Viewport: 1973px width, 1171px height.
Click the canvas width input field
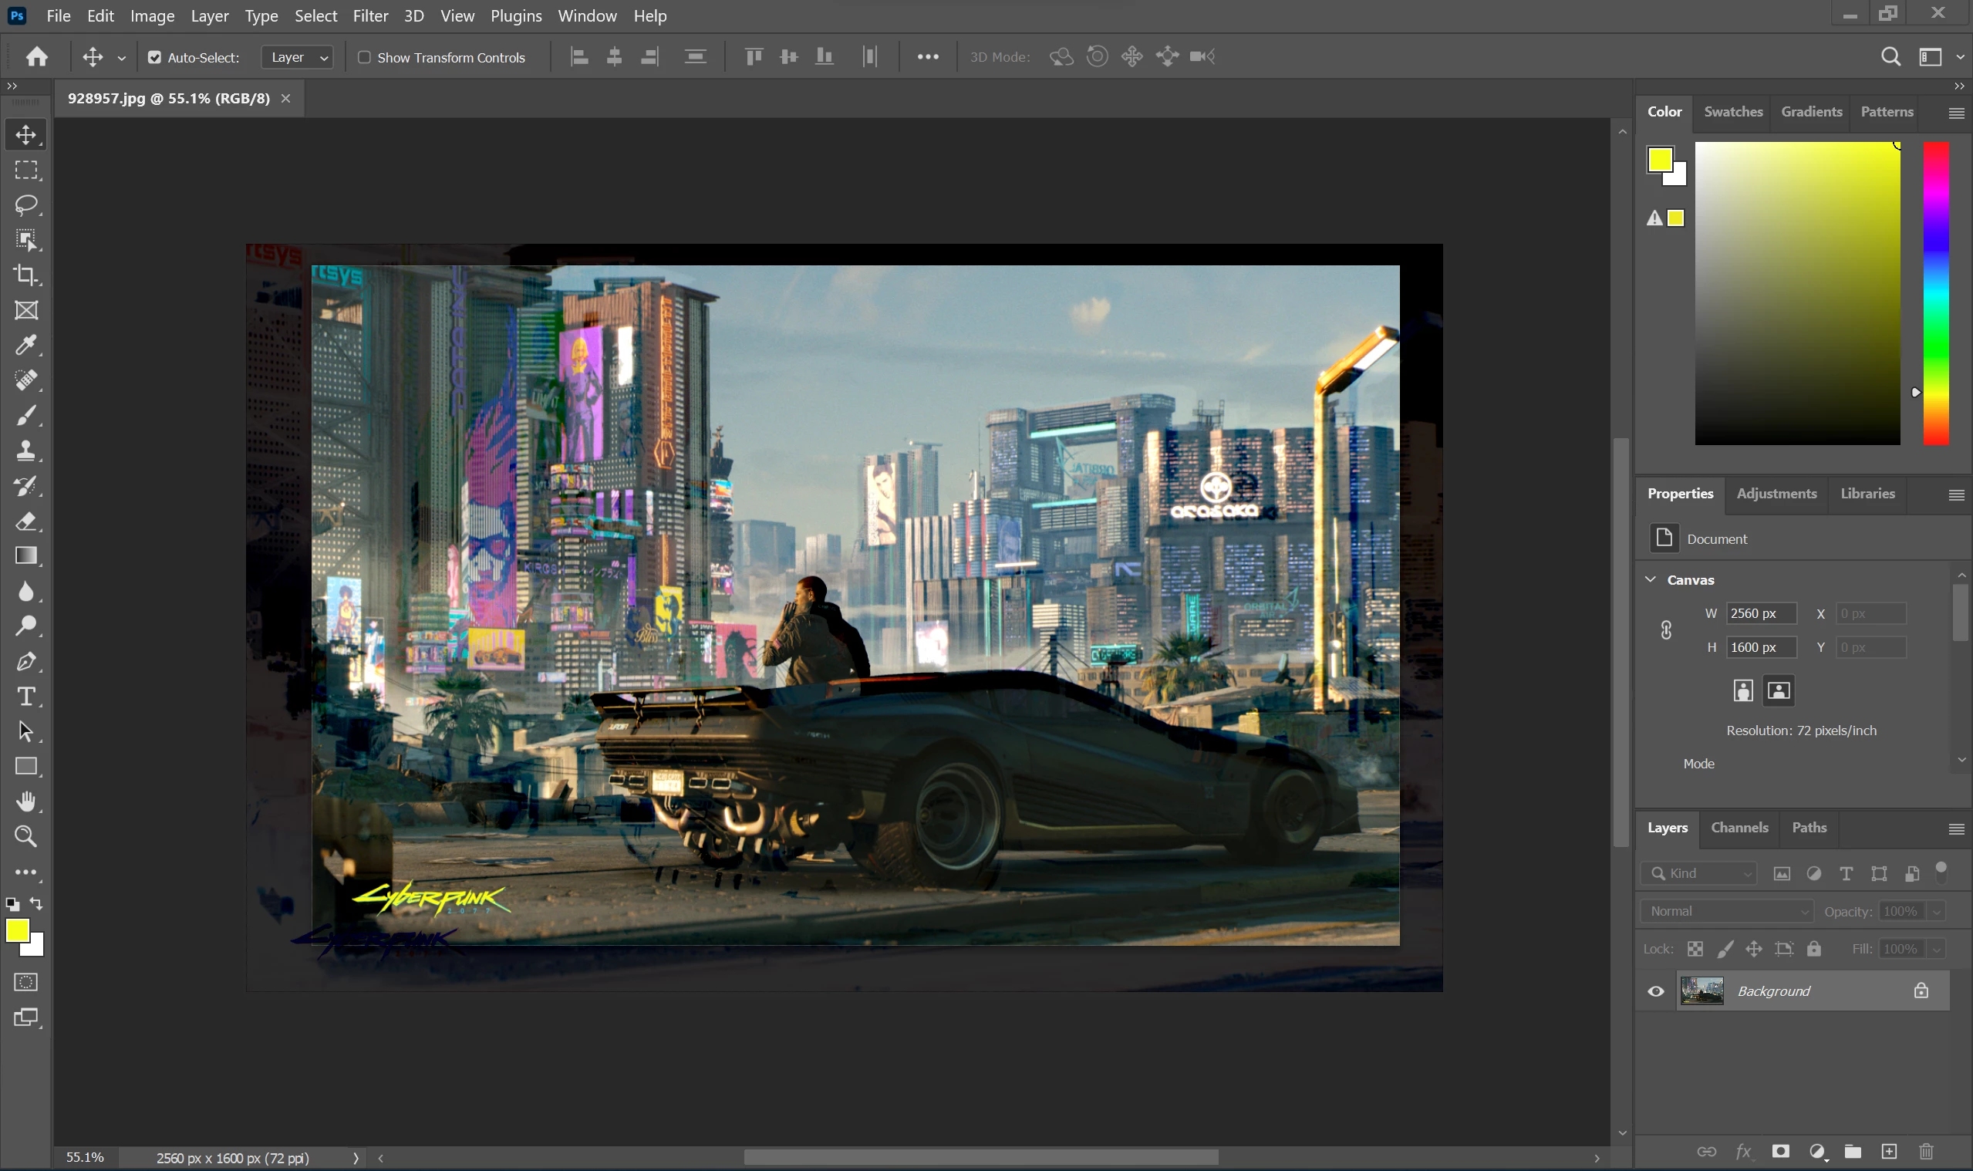[x=1760, y=613]
